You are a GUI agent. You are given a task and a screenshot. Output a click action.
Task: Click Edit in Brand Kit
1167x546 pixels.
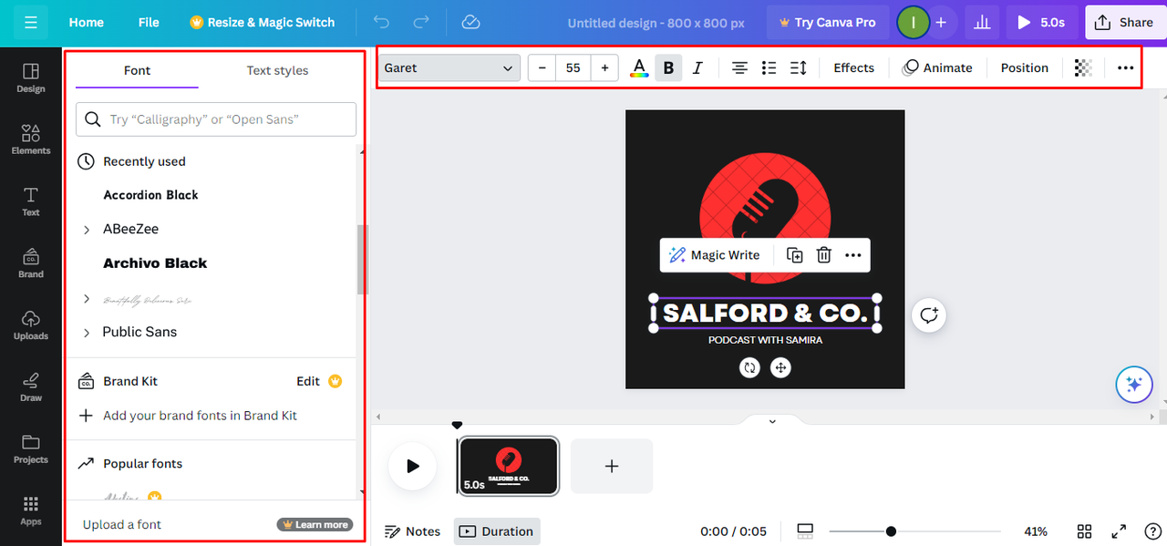[308, 381]
